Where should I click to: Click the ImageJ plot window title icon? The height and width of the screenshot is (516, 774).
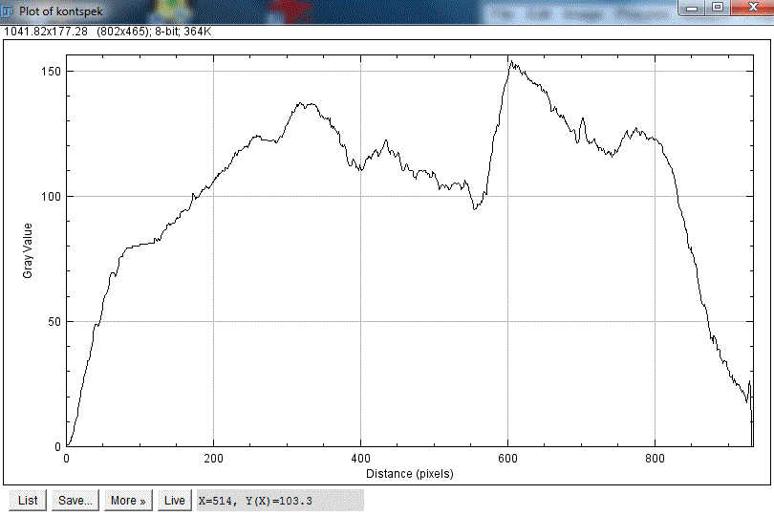pos(7,11)
